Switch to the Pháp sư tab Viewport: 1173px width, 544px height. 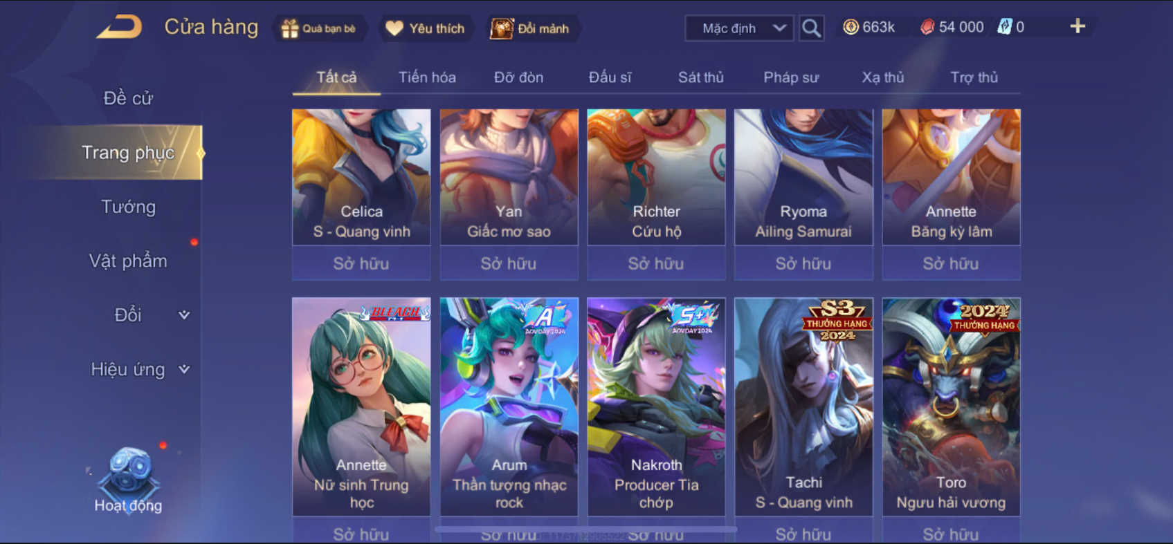click(x=791, y=77)
